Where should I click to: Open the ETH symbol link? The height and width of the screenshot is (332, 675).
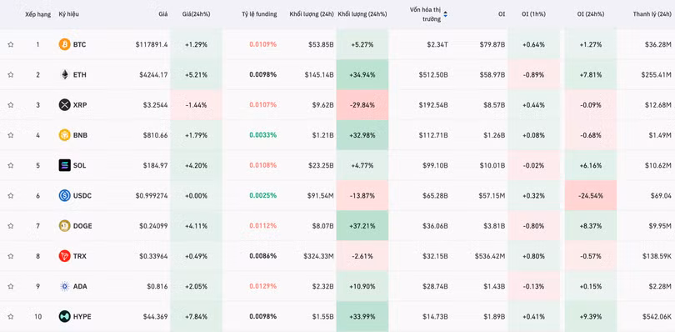pos(80,74)
